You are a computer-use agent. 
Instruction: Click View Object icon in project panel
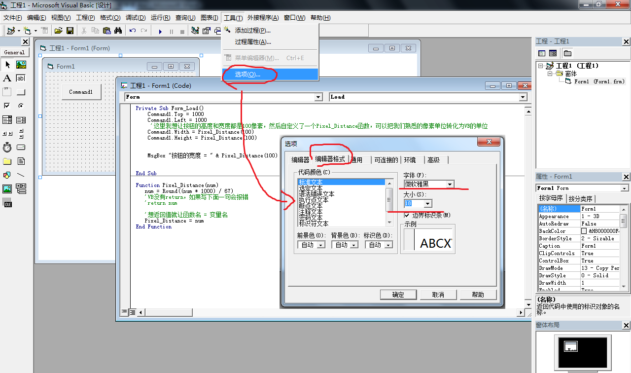tap(553, 53)
